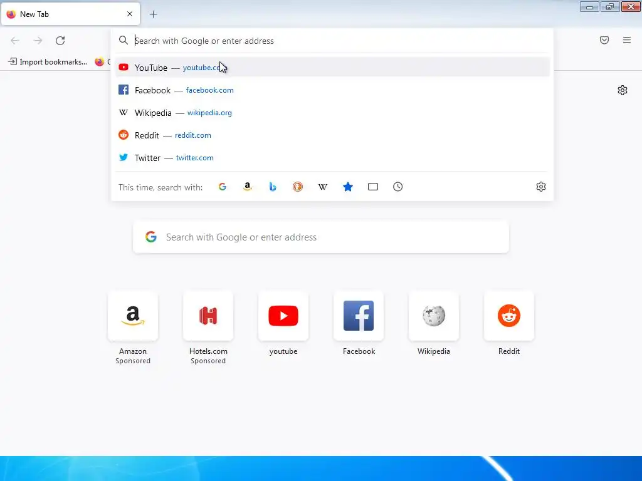Screen dimensions: 642x481
Task: Click the magnifier icon in address bar
Action: pos(124,41)
